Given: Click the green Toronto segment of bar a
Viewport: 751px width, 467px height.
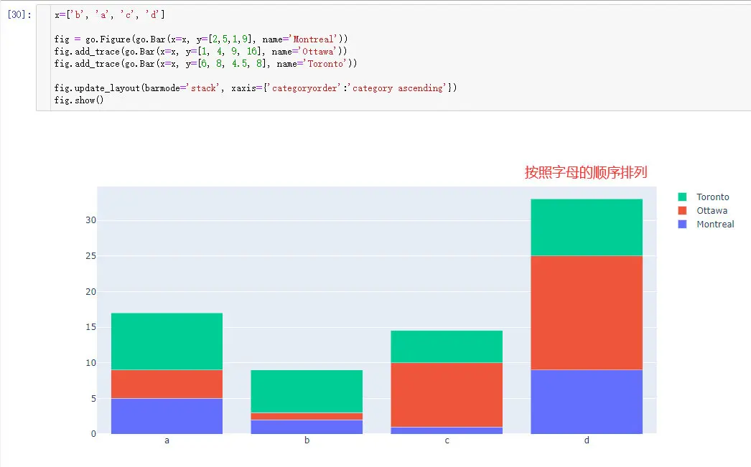Looking at the screenshot, I should click(167, 341).
